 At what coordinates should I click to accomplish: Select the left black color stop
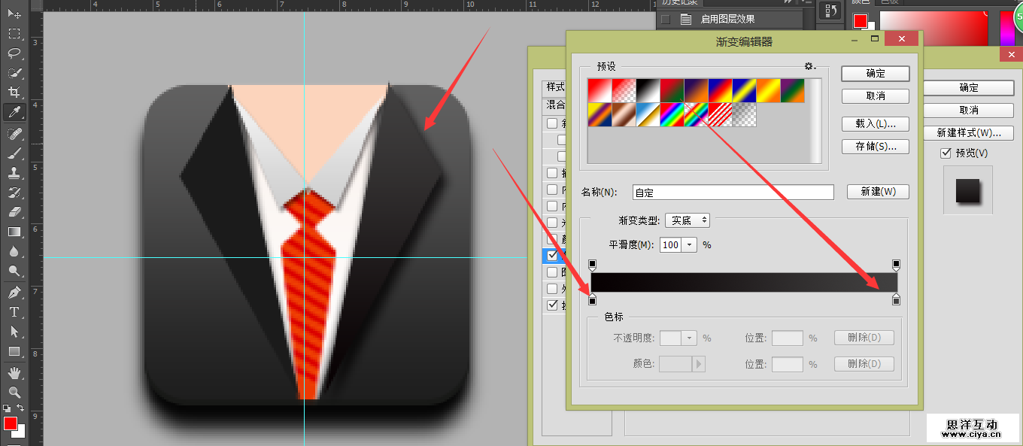tap(592, 300)
